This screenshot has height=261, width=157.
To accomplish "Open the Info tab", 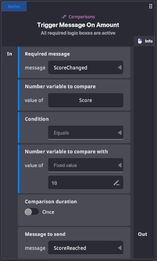I will (144, 41).
